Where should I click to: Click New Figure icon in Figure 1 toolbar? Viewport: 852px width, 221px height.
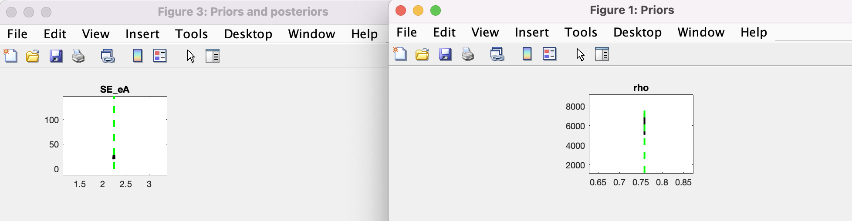pos(400,54)
